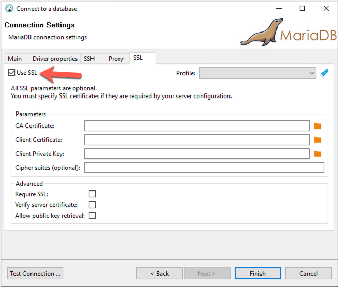Viewport: 338px width, 287px height.
Task: Enable Allow public key retrieval option
Action: pyautogui.click(x=93, y=216)
